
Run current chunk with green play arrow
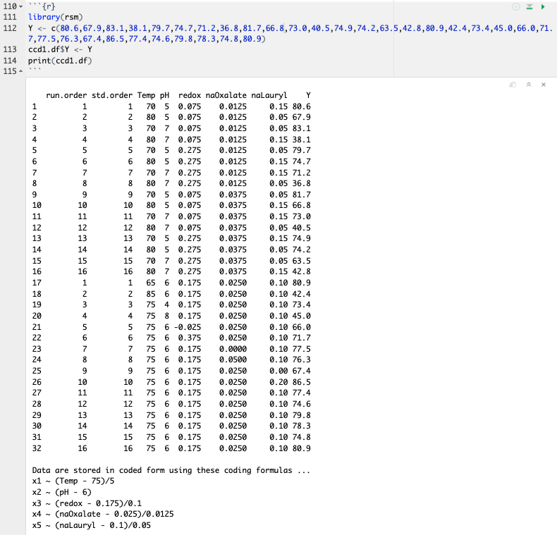tap(544, 6)
